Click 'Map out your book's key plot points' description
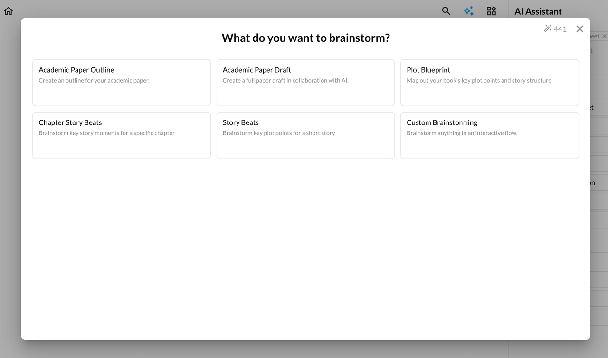 (479, 81)
